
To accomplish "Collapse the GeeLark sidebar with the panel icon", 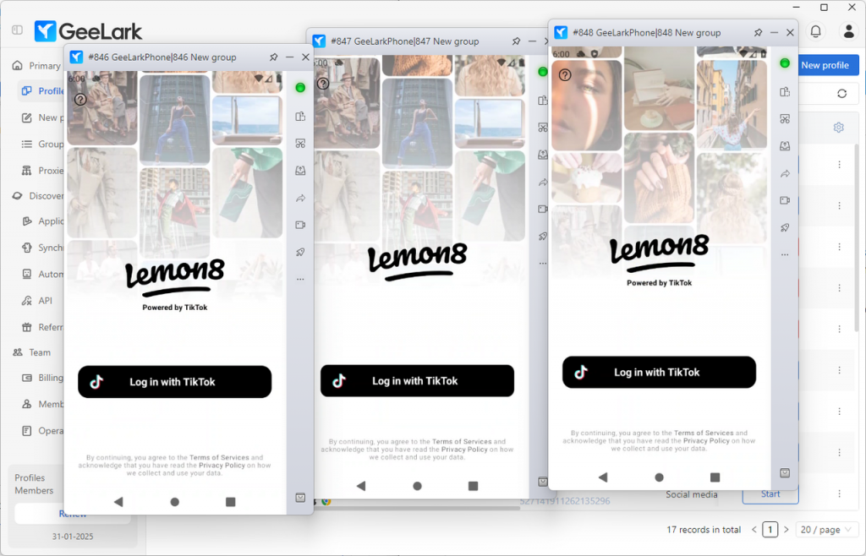I will tap(17, 30).
